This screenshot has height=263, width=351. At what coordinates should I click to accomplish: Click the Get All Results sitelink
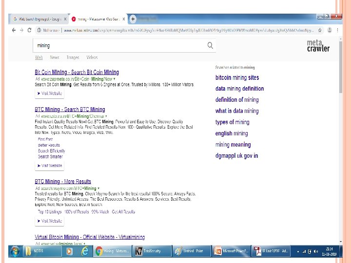(x=123, y=211)
